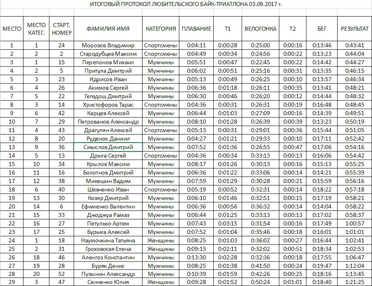Click the "ФАМИЛИЯ ИМЯ" column header
This screenshot has width=372, height=286.
click(x=108, y=29)
